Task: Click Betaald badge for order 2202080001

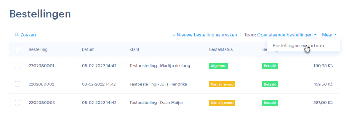Action: coord(270,66)
